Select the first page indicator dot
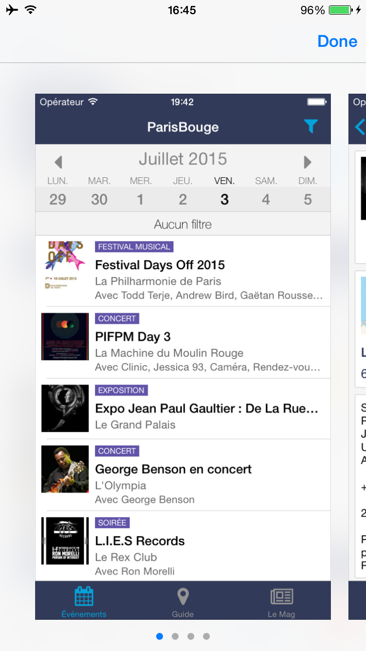This screenshot has width=366, height=651. (160, 636)
